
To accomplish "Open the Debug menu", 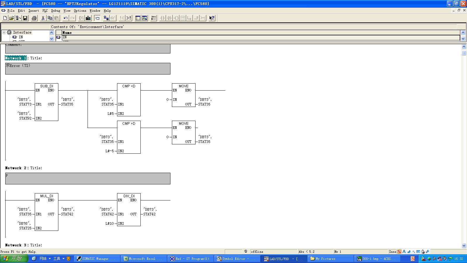I will point(55,11).
